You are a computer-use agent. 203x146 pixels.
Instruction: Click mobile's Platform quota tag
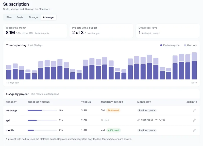[x=147, y=130]
